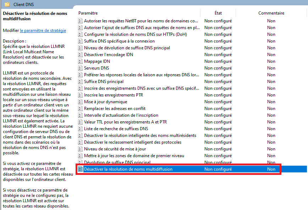The image size is (308, 210).
Task: Sort list by the État column header
Action: [x=218, y=13]
